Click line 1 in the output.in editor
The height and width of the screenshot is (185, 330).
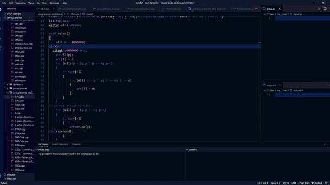coord(303,95)
